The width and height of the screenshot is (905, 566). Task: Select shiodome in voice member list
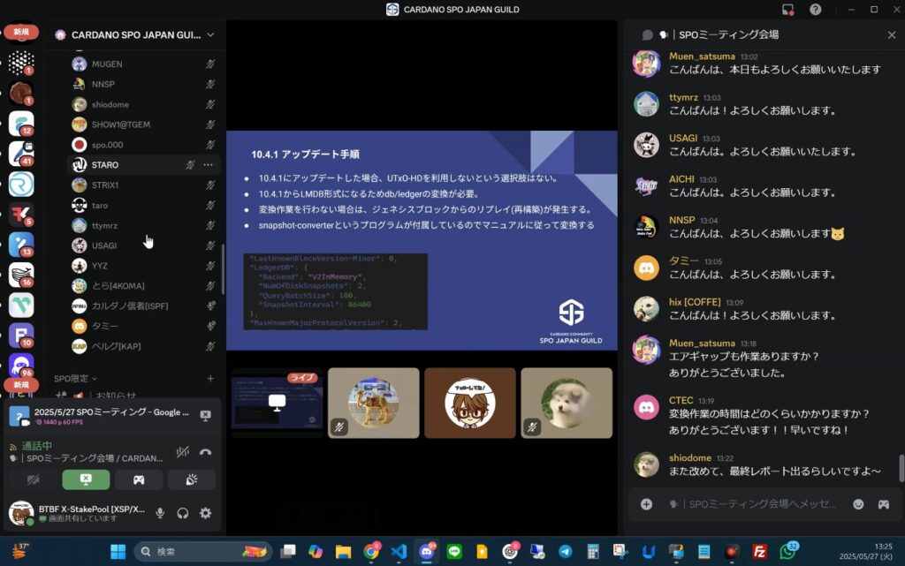110,104
